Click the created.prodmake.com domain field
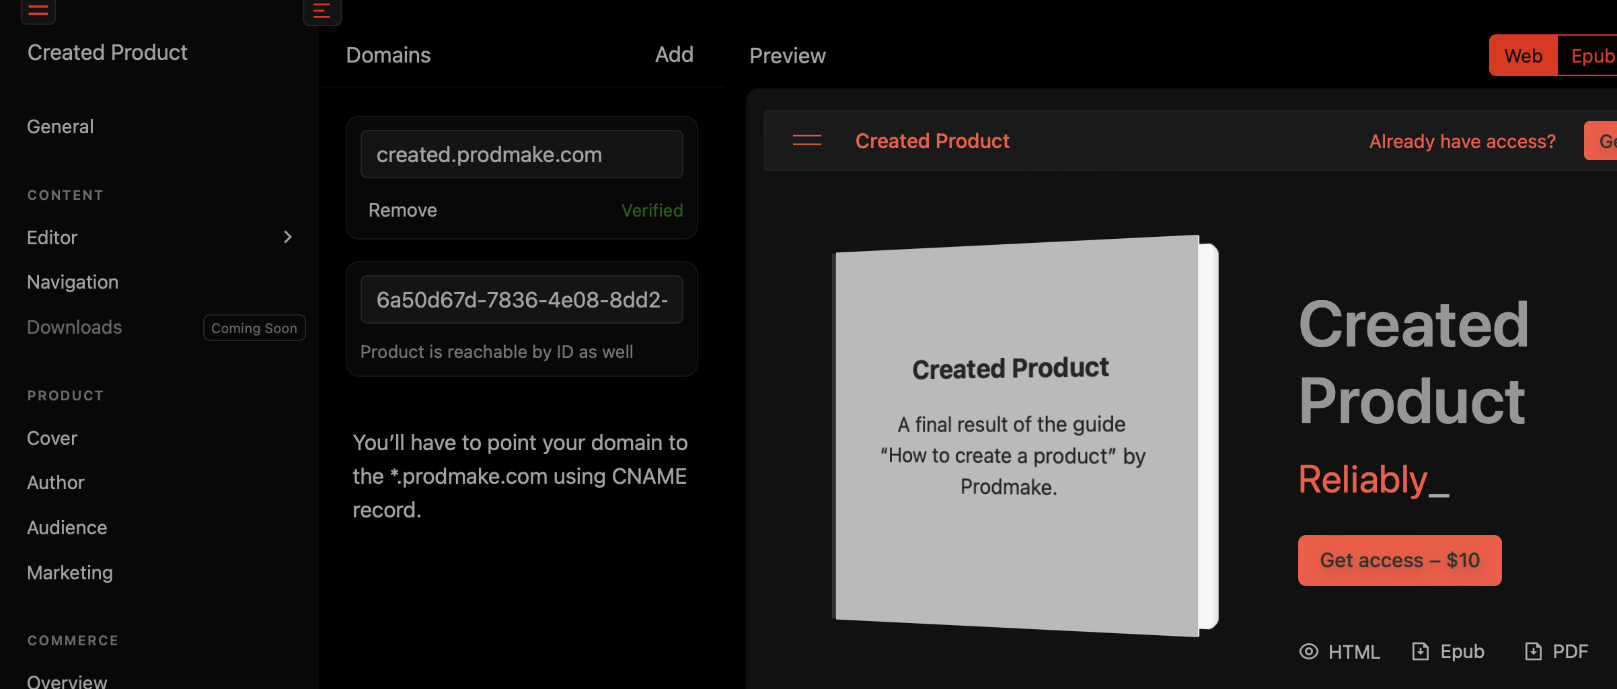This screenshot has width=1617, height=689. pos(521,155)
